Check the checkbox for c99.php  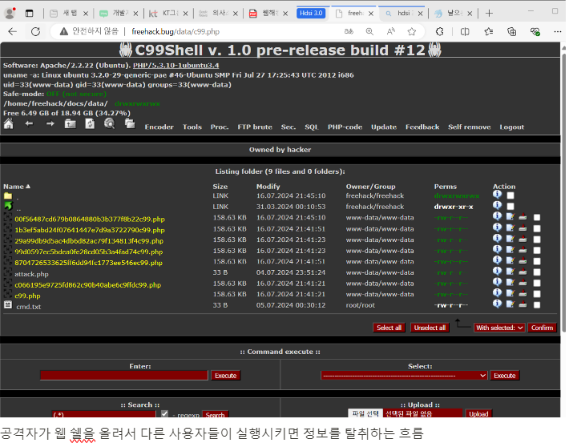tap(537, 294)
